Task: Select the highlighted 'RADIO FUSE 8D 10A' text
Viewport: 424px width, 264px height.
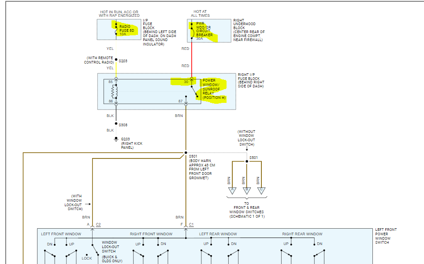Action: point(126,30)
